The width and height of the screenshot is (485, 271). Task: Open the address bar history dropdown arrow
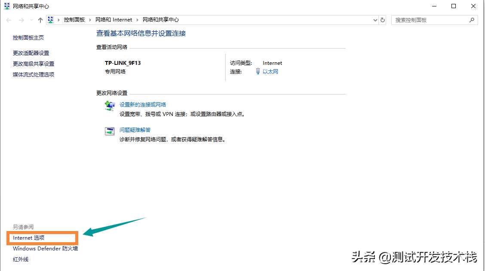375,20
